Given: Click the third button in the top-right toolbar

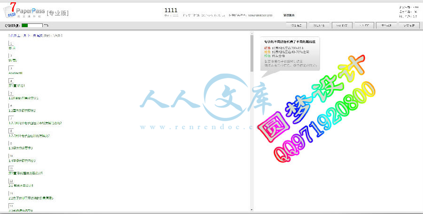Looking at the screenshot, I should [342, 26].
